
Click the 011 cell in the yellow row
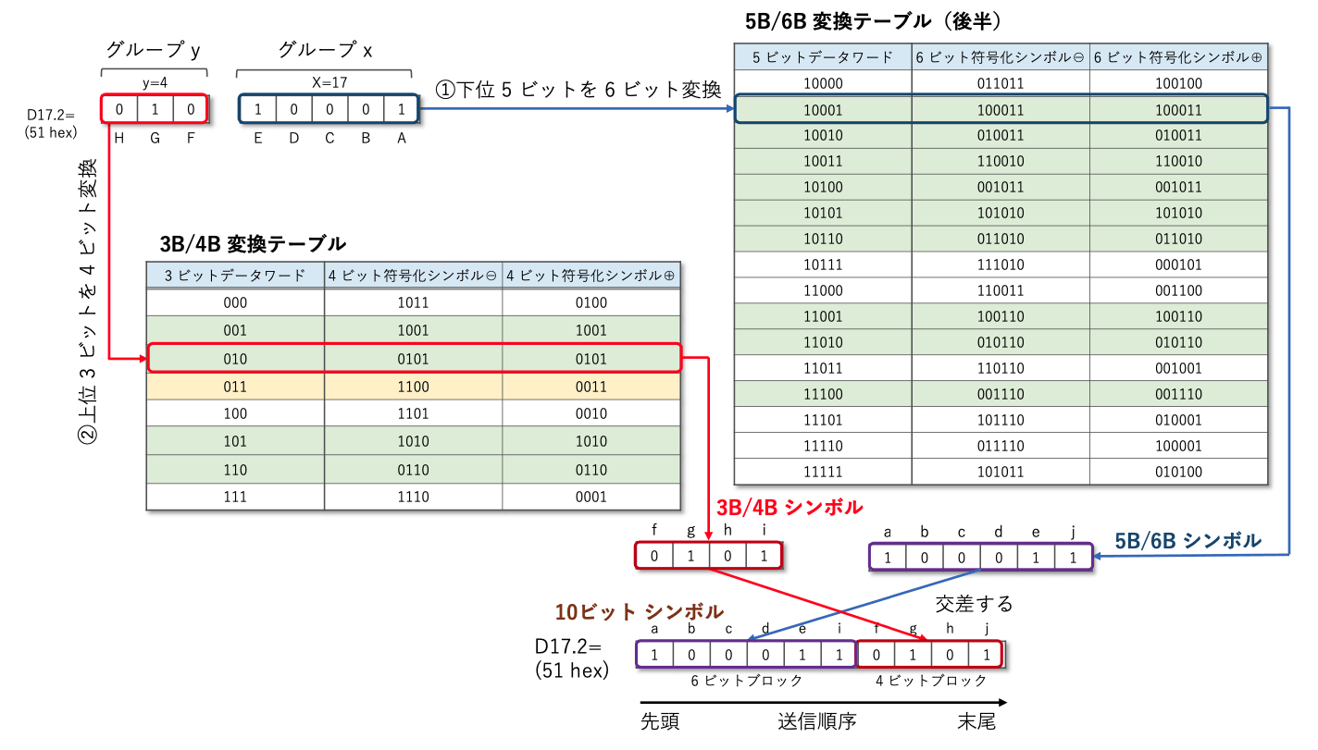(235, 387)
